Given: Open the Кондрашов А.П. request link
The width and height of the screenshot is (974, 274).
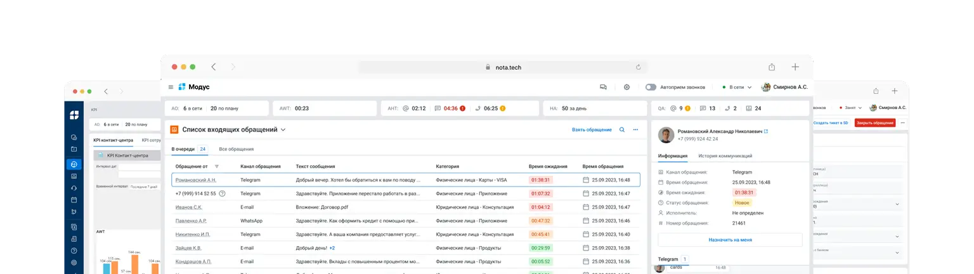Looking at the screenshot, I should point(193,261).
